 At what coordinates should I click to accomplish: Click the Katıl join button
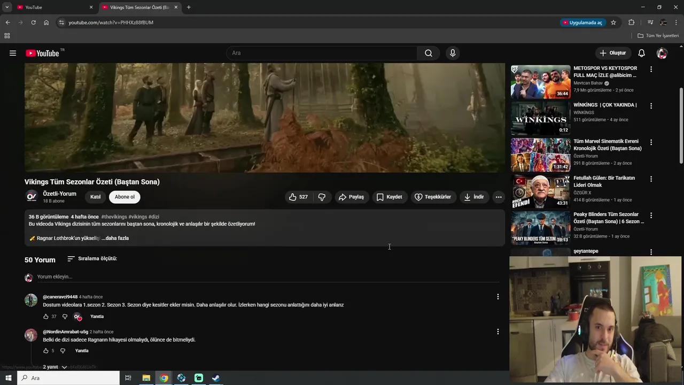[x=95, y=197]
